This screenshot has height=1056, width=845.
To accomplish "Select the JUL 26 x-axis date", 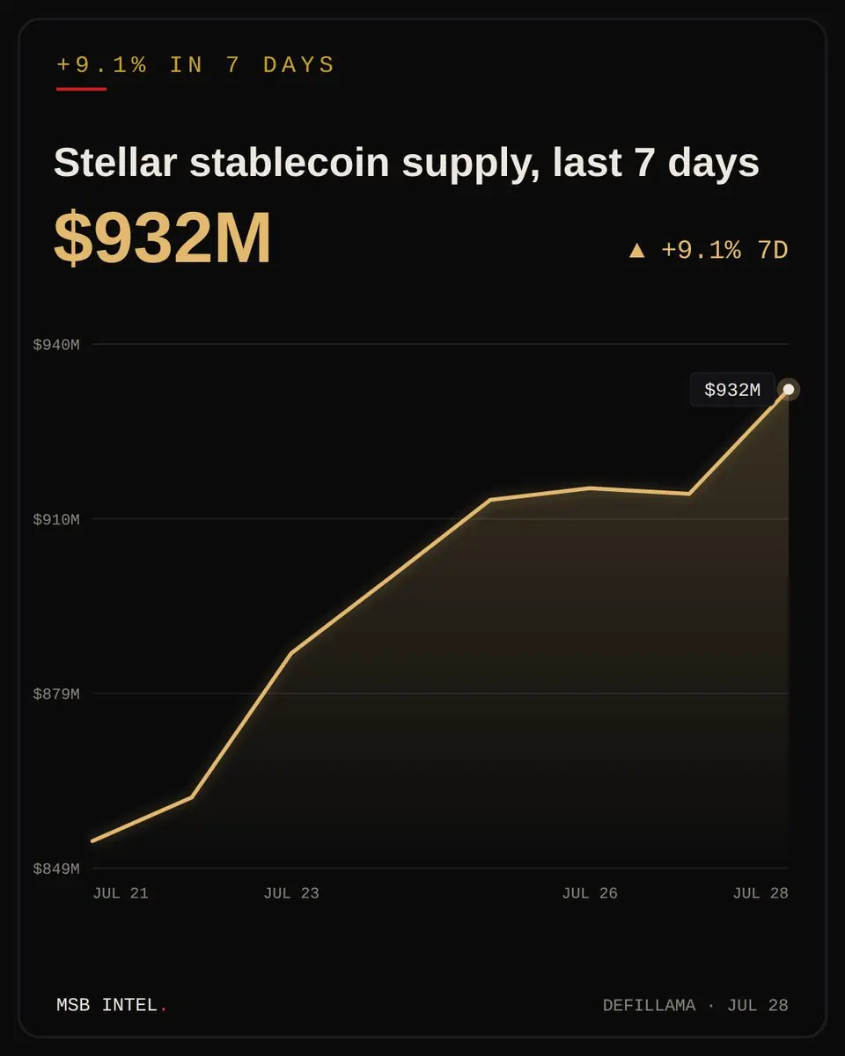I will click(x=590, y=893).
